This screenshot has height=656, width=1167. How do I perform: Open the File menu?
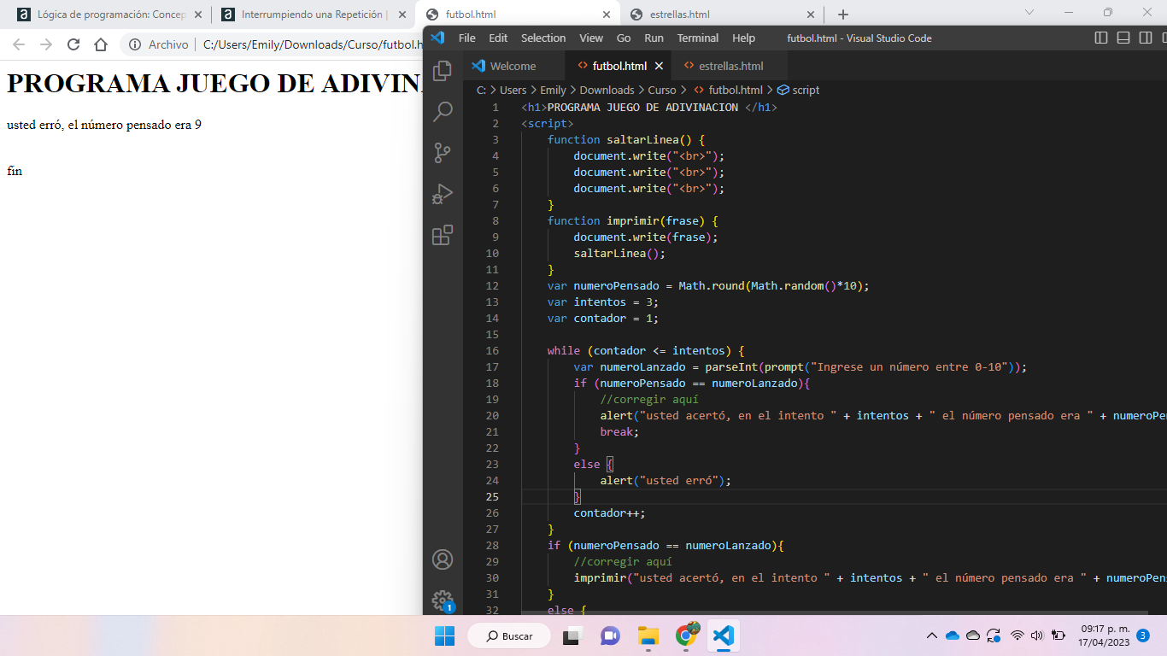(467, 38)
